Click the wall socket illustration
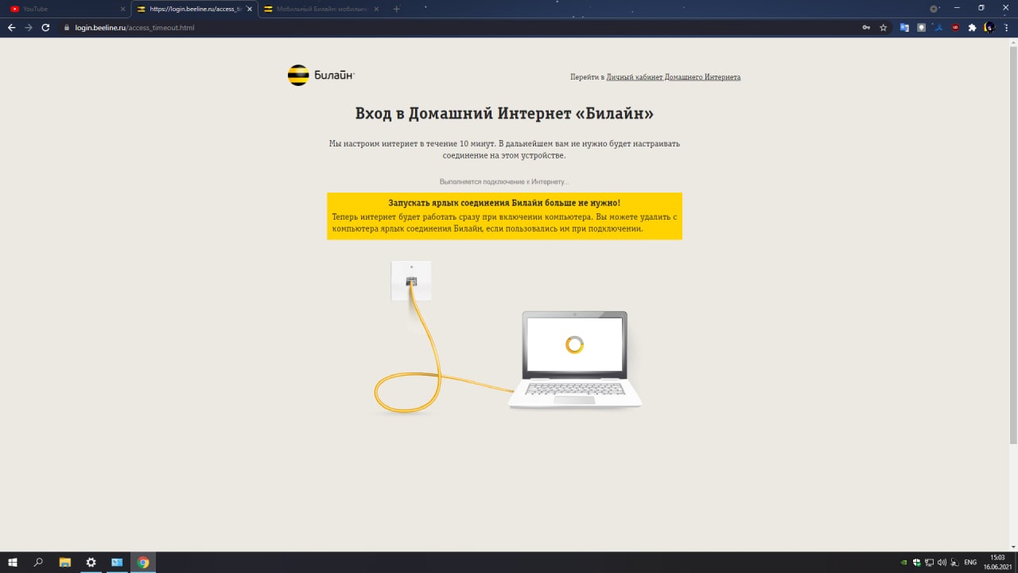This screenshot has width=1018, height=573. (411, 281)
